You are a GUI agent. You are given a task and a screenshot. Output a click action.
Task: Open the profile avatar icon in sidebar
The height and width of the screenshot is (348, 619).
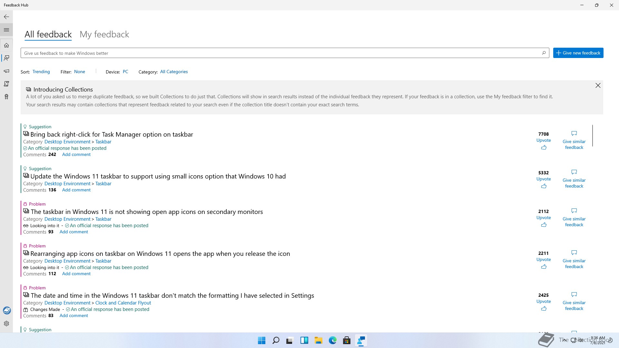click(7, 310)
